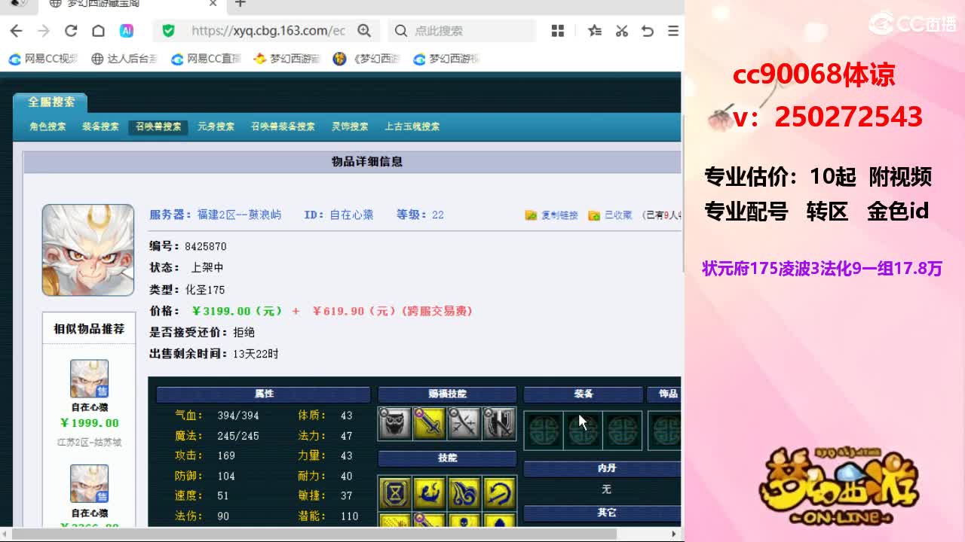Click the 属性 section header
Screen dimensions: 965x542
tap(264, 394)
